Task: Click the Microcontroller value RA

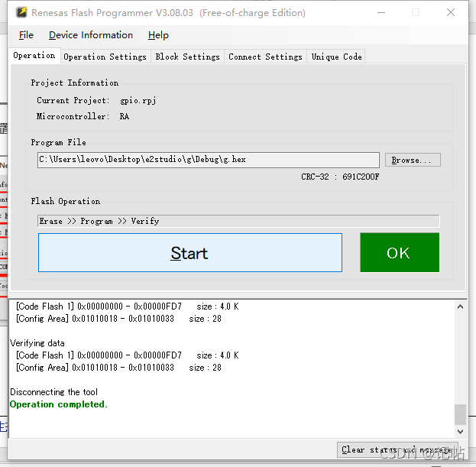Action: (x=125, y=117)
